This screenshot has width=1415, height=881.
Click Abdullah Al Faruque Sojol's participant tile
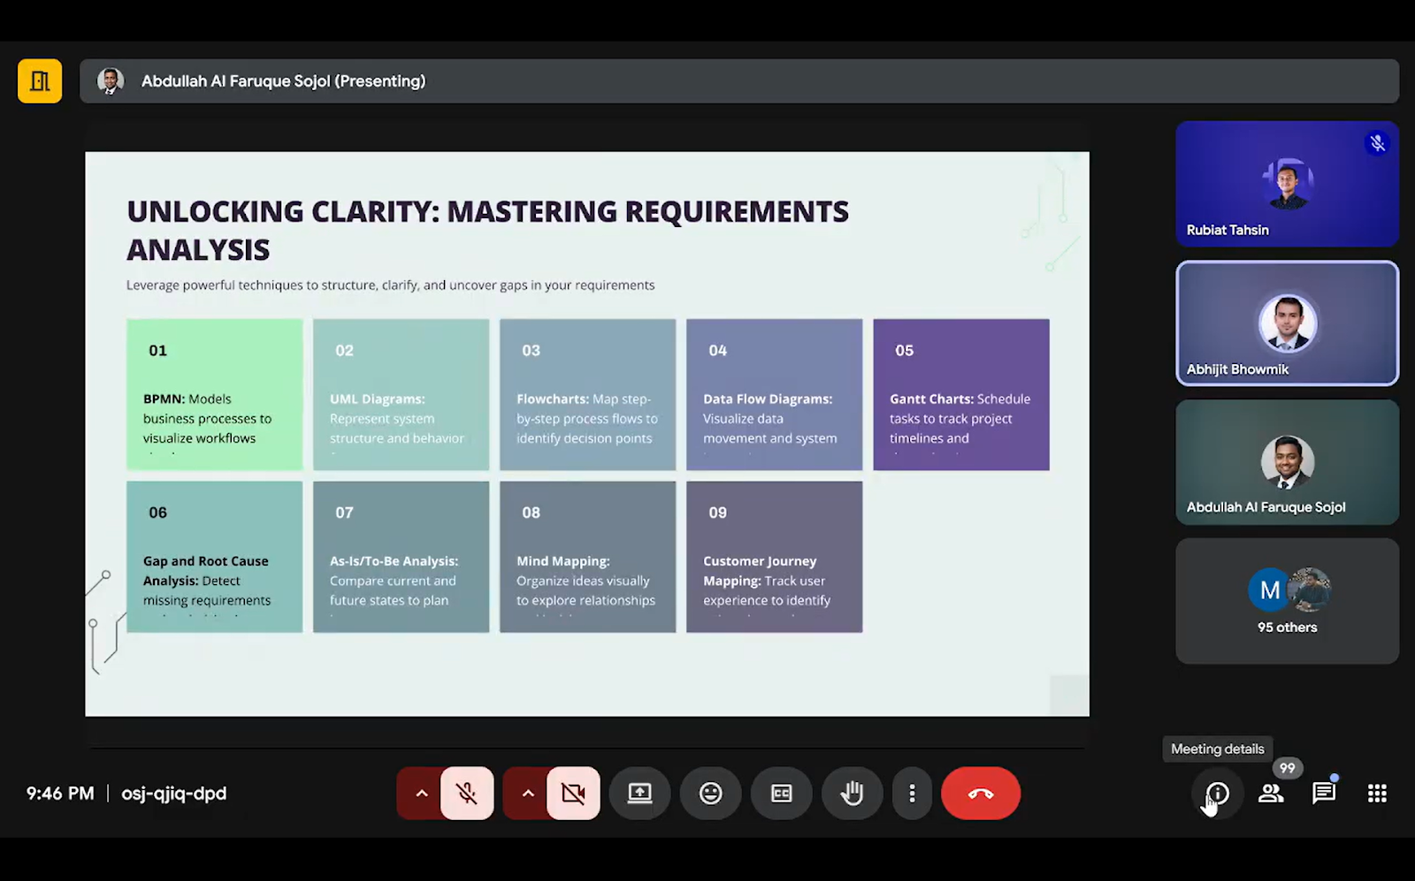[1287, 462]
